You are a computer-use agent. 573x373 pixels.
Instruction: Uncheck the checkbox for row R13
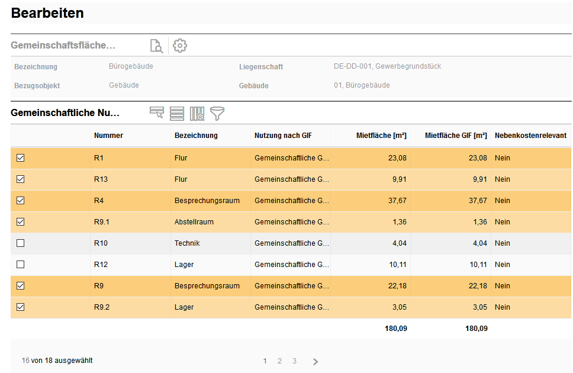click(x=21, y=179)
